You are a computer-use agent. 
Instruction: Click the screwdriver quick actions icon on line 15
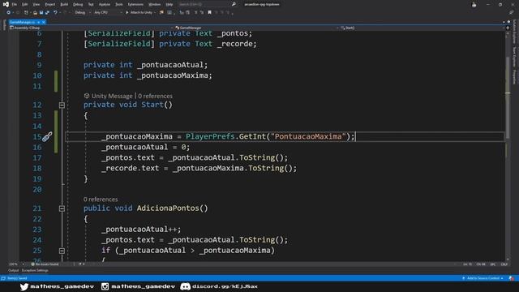(x=47, y=136)
